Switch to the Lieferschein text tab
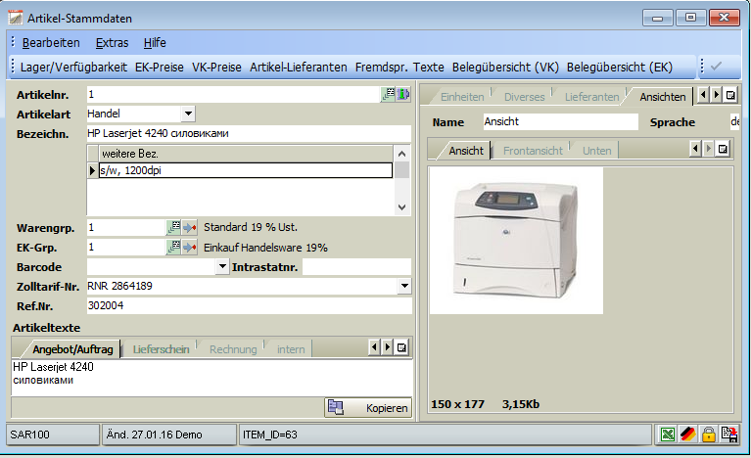 (x=161, y=349)
